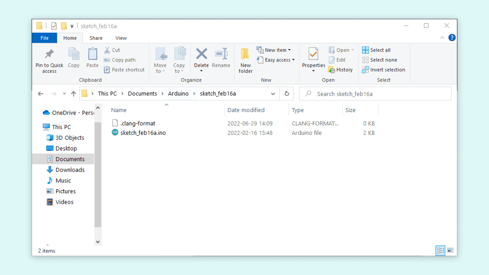Open the File menu tab
Image resolution: width=489 pixels, height=275 pixels.
(44, 38)
